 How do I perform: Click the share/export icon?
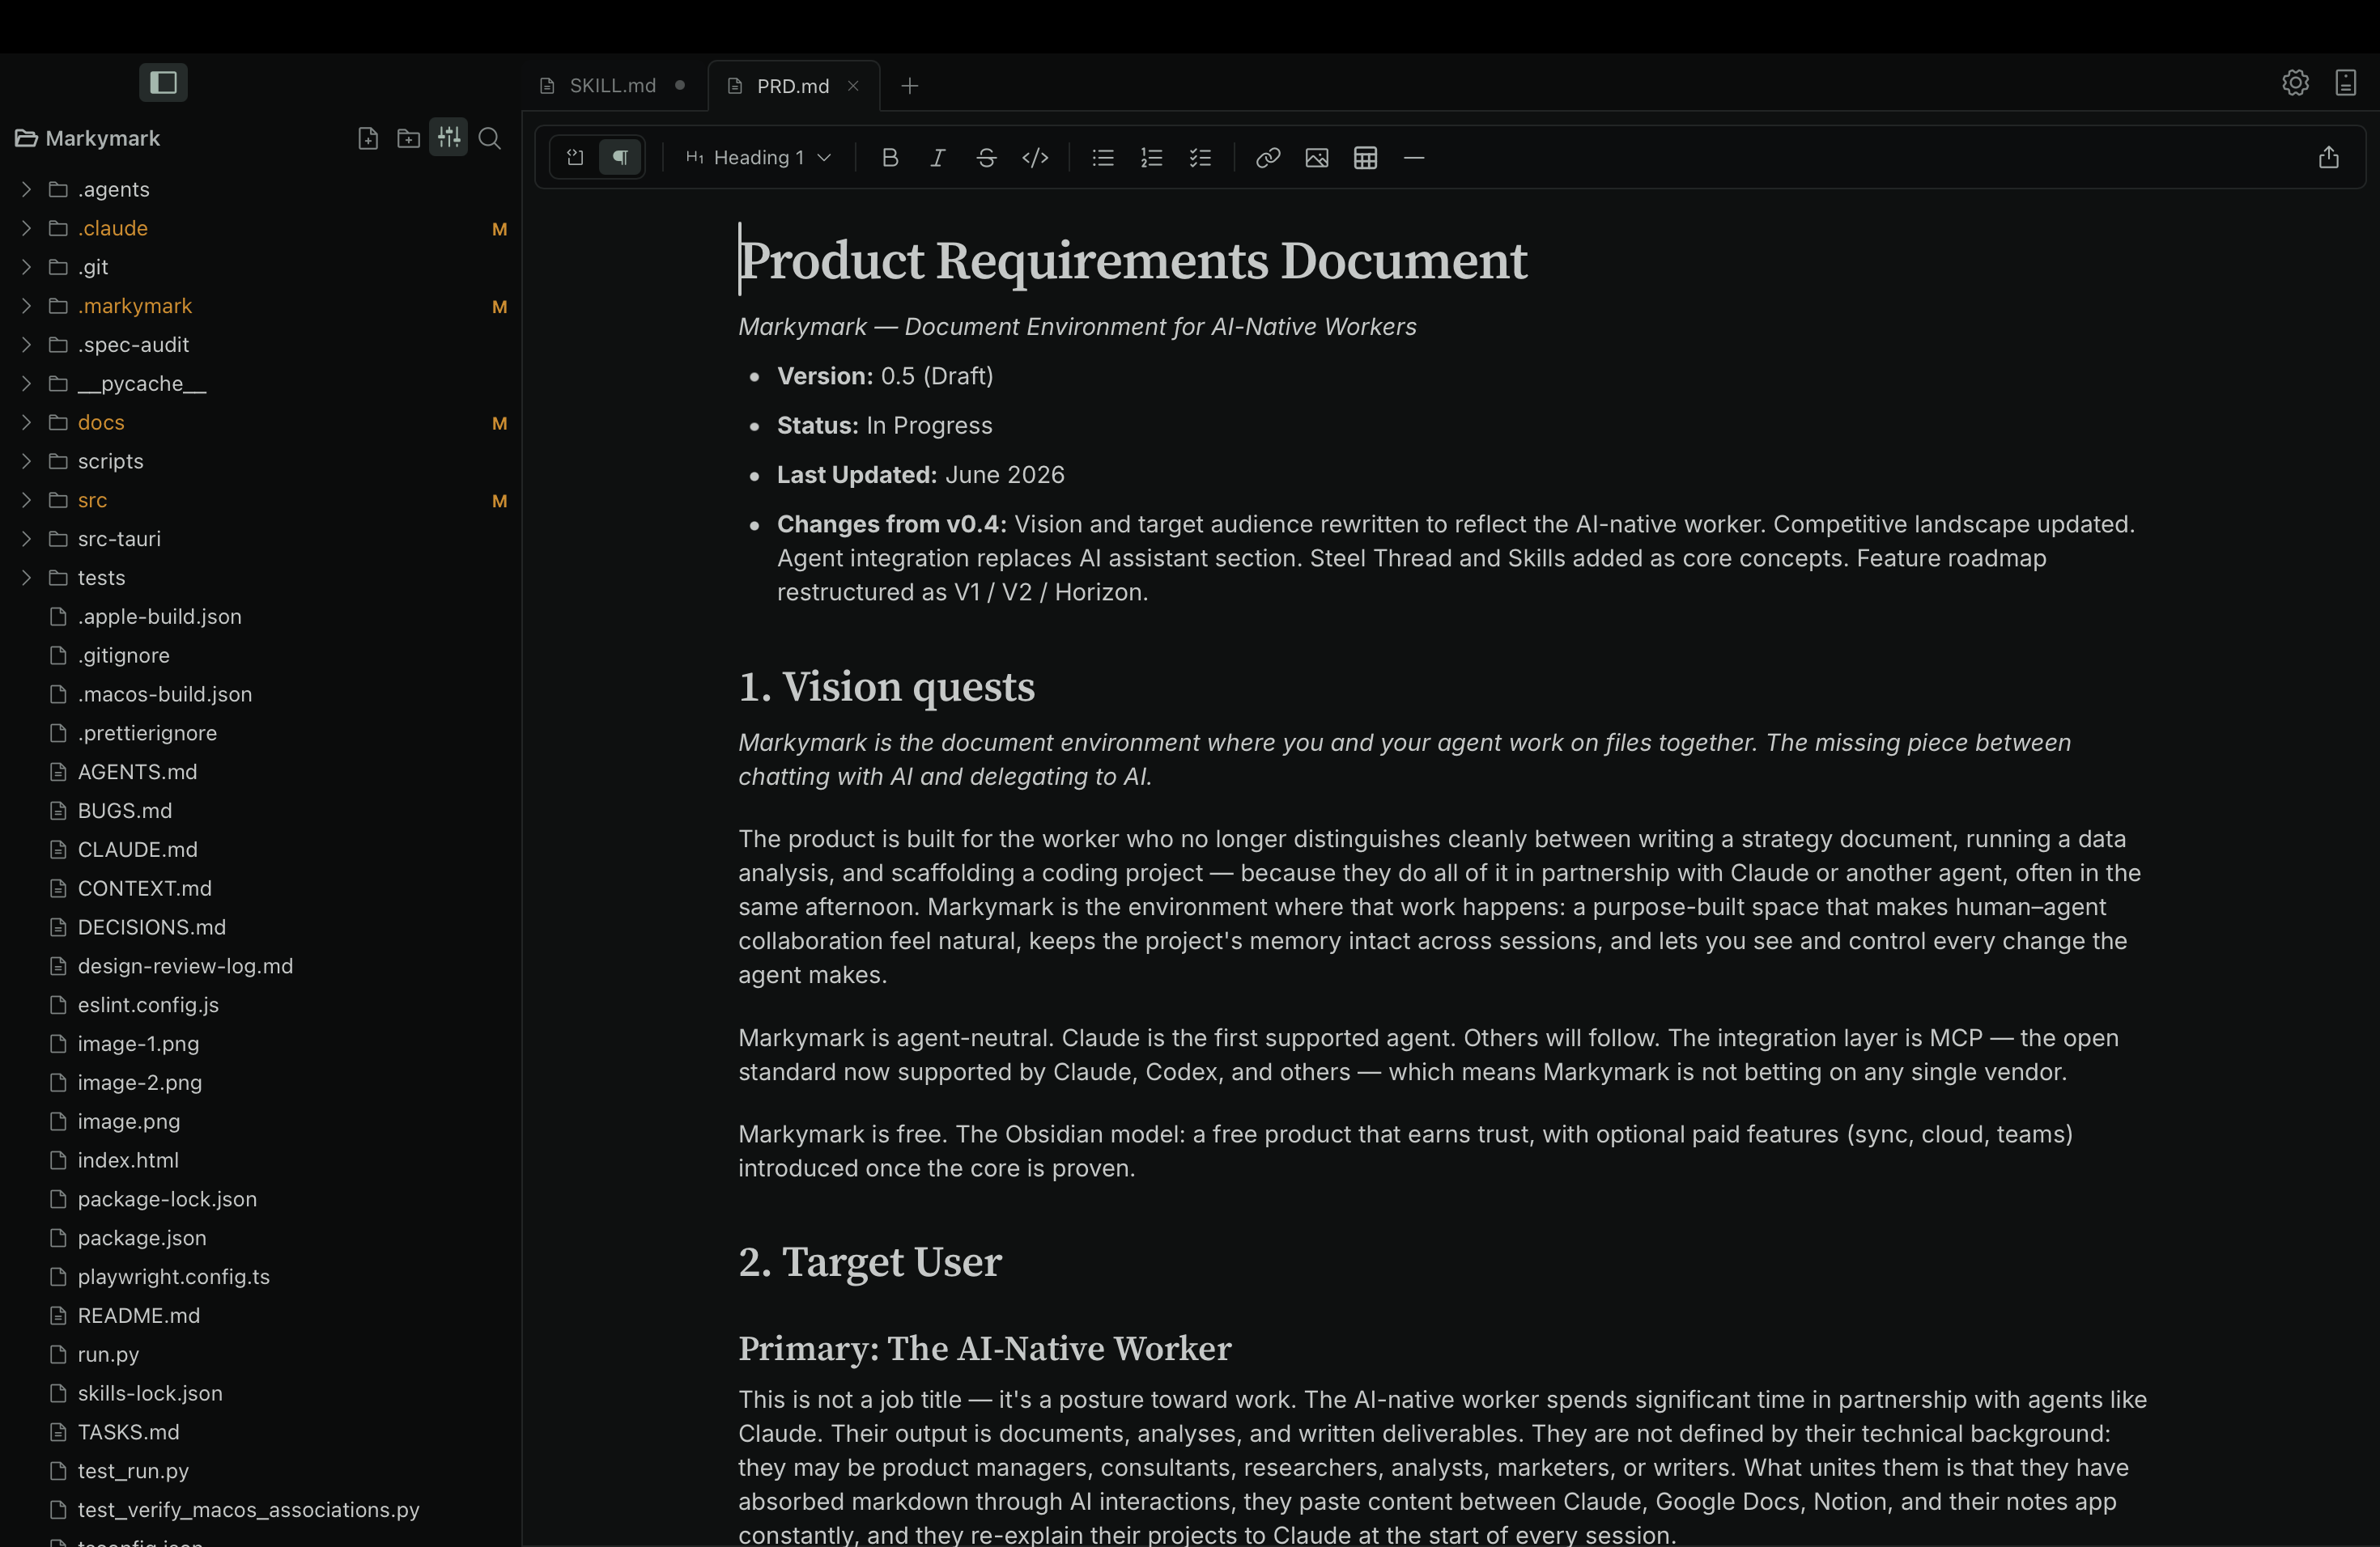[2329, 158]
